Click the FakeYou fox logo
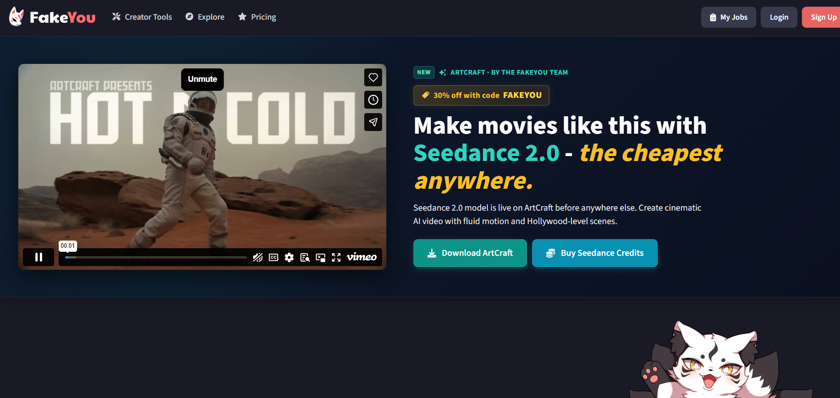This screenshot has height=398, width=840. tap(17, 17)
